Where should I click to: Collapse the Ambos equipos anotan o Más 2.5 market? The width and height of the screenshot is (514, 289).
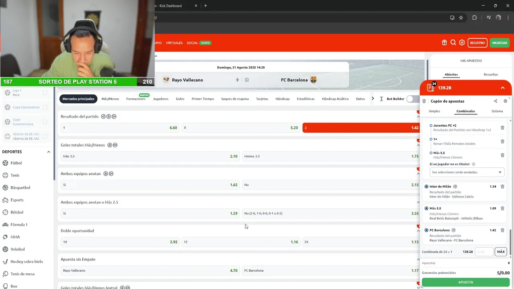tap(418, 202)
